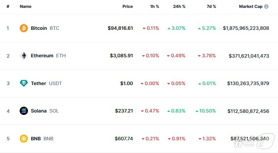Click the BNB logo icon
Screen dimensions: 278x153
pyautogui.click(x=24, y=139)
